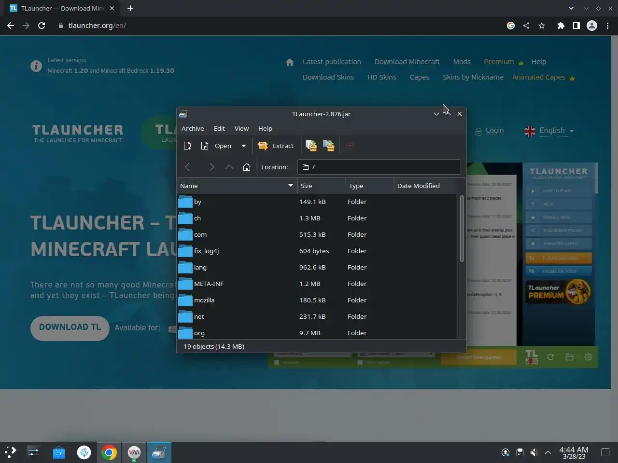Screen dimensions: 618x463
Task: Expand the Open recent dropdown arrow
Action: click(x=244, y=146)
